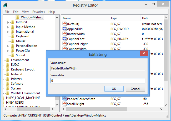Expand the Input Method key
Viewport: 171px width, 121px height.
[8, 27]
